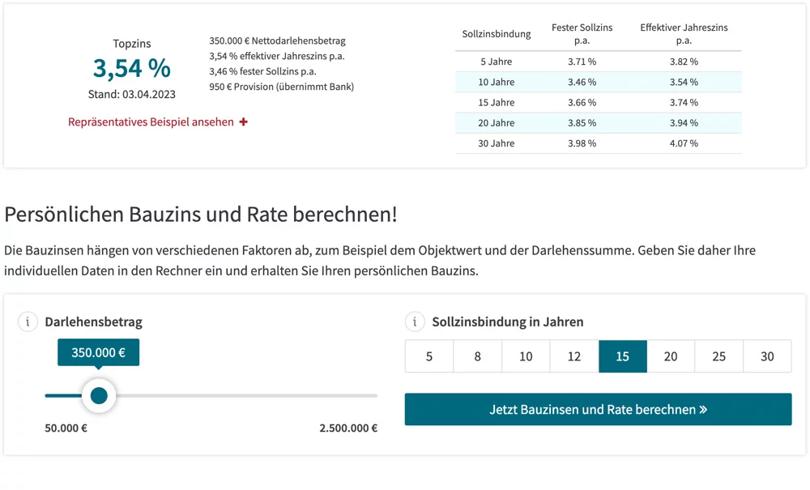
Task: Pick 20 years Sollzinsbindung
Action: click(671, 356)
